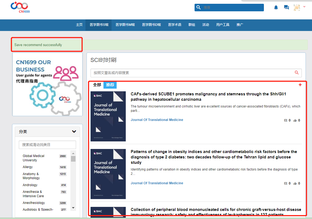The image size is (312, 219).
Task: Open 医学术语 menu item
Action: pos(175,25)
